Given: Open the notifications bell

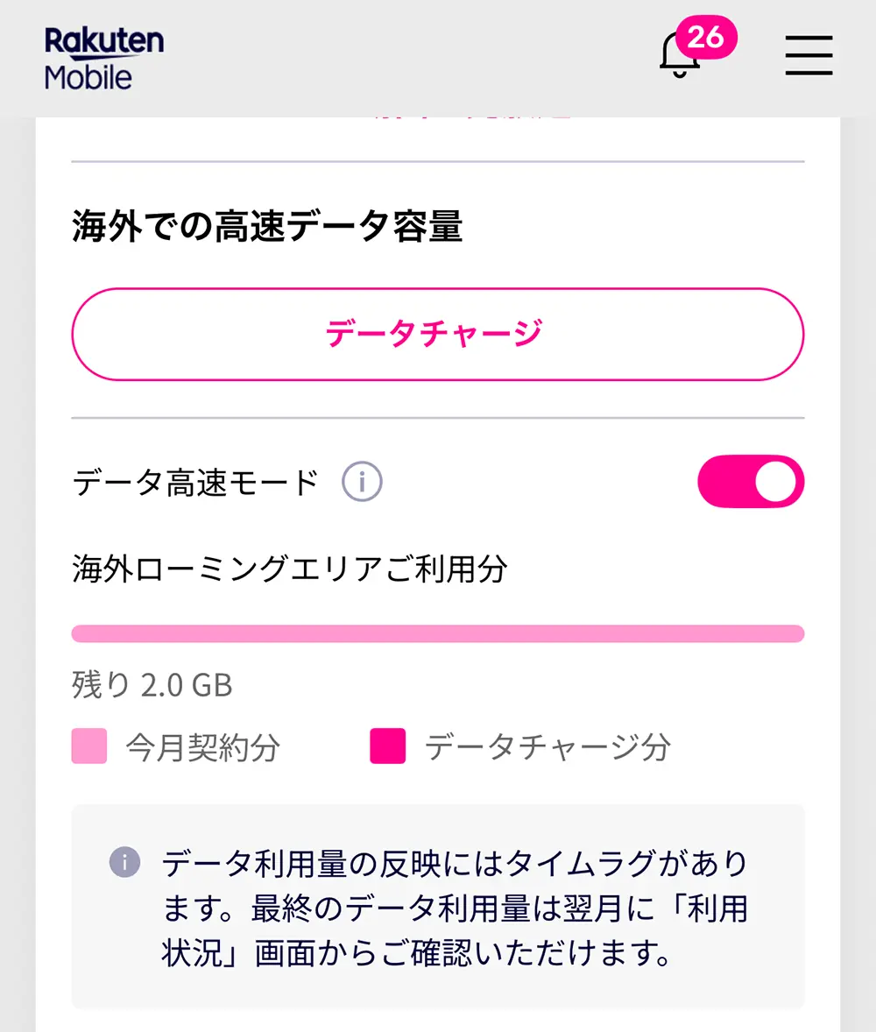Looking at the screenshot, I should pos(678,57).
